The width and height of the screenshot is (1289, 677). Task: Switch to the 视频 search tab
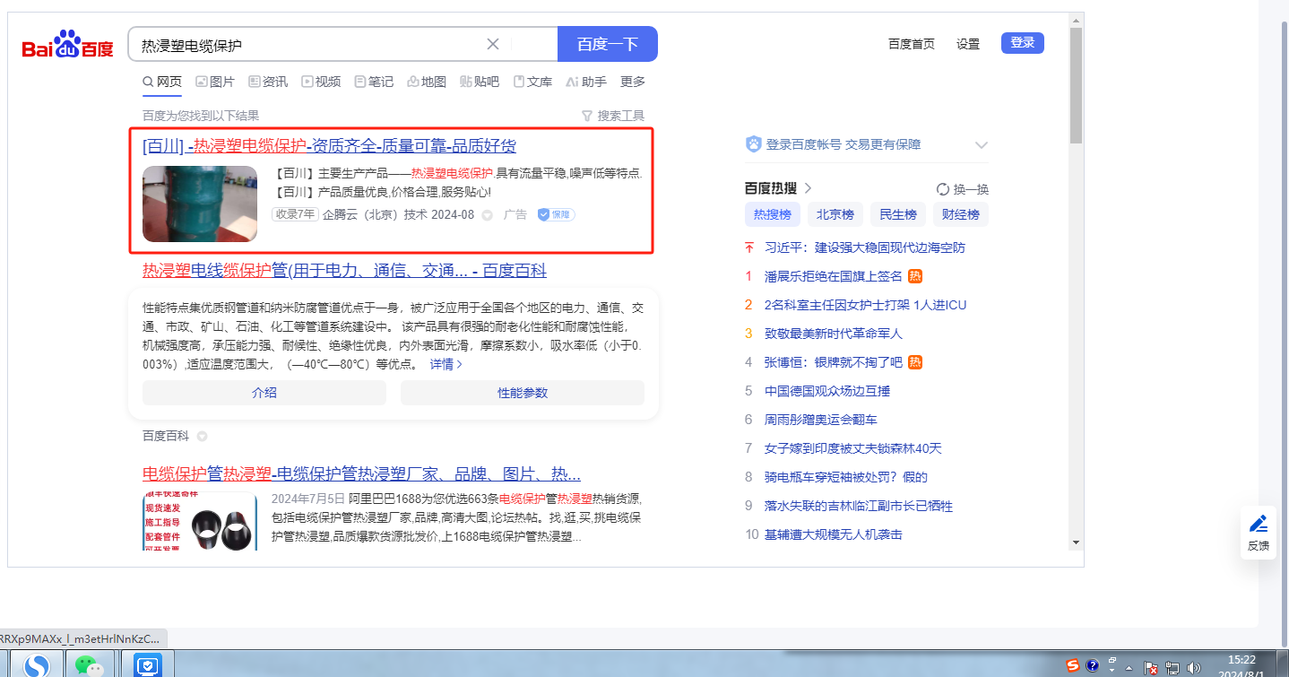[321, 82]
